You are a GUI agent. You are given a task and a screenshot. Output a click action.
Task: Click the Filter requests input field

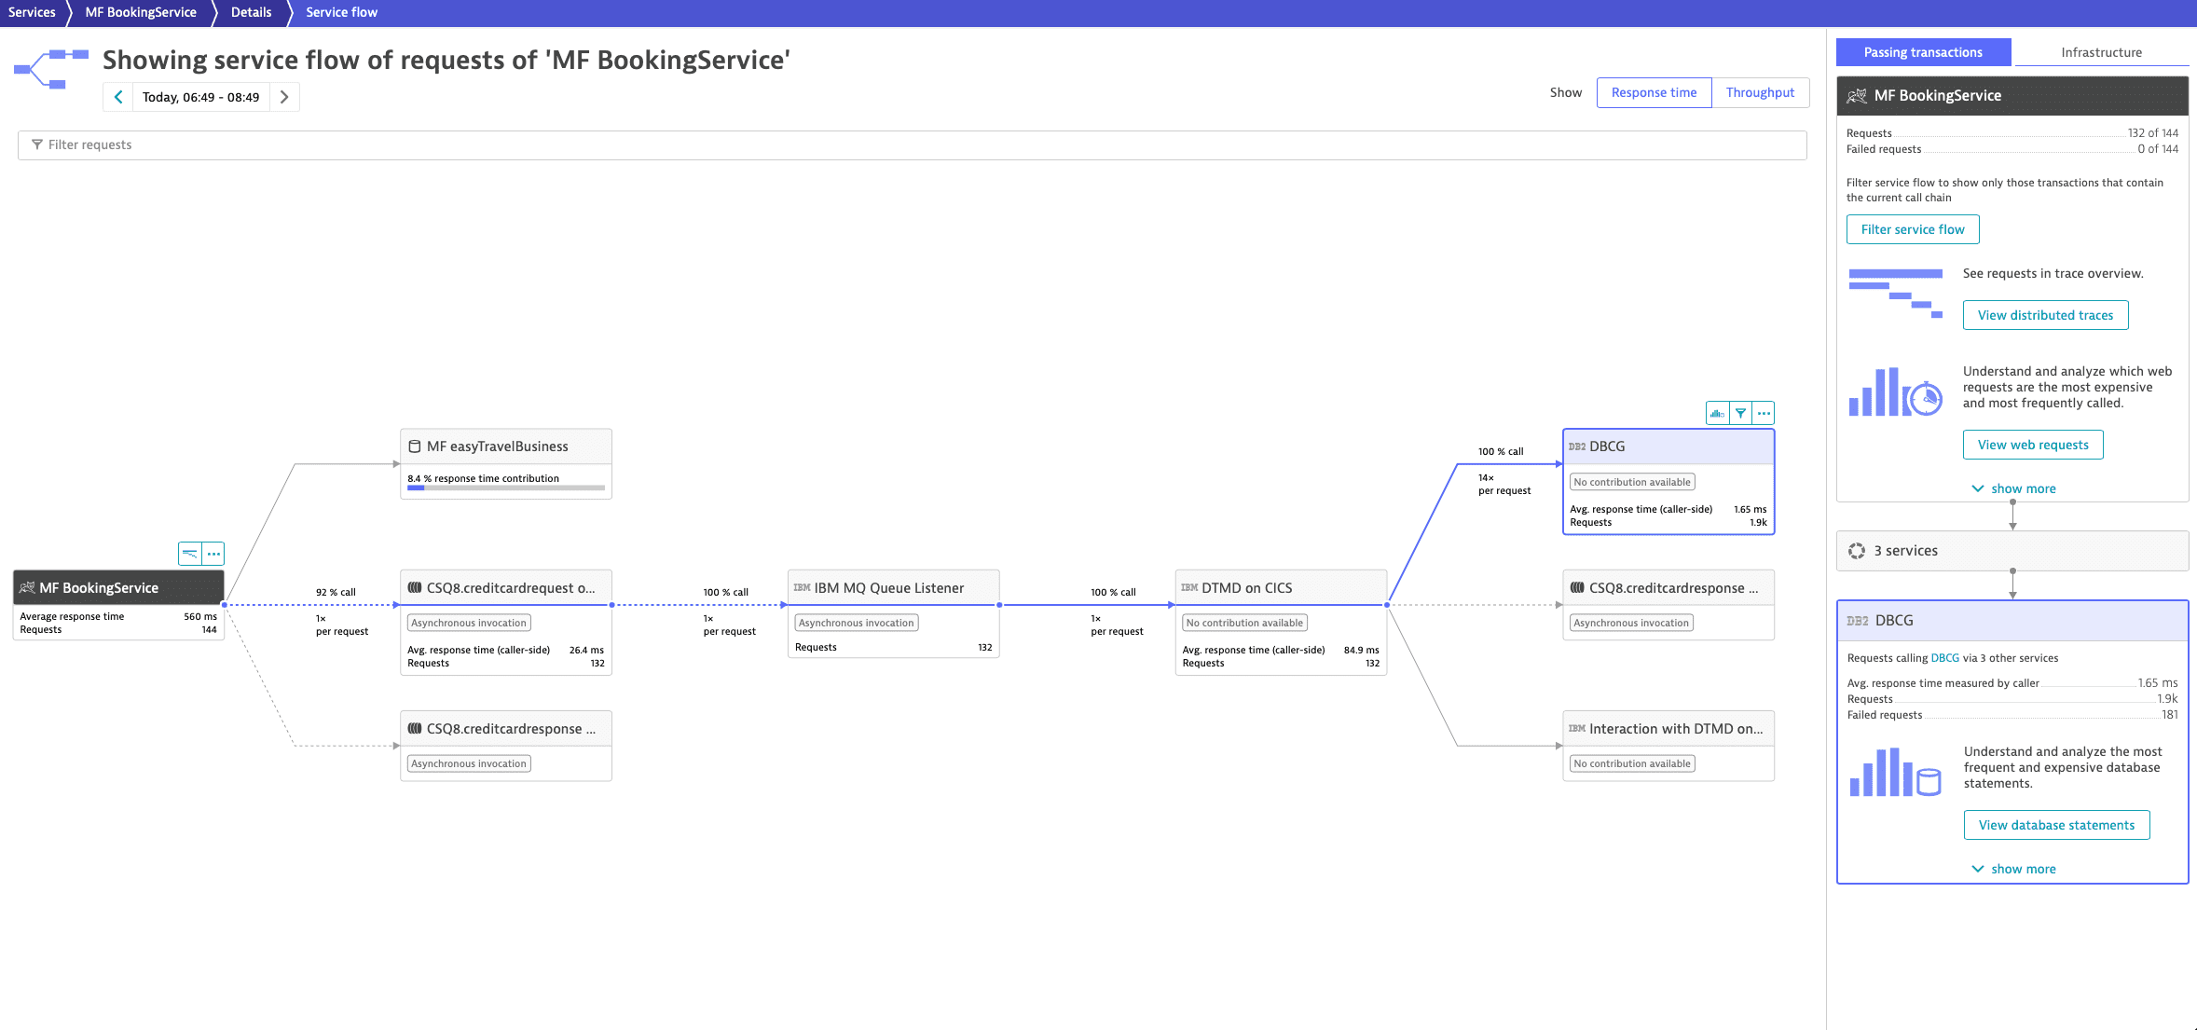tap(912, 144)
